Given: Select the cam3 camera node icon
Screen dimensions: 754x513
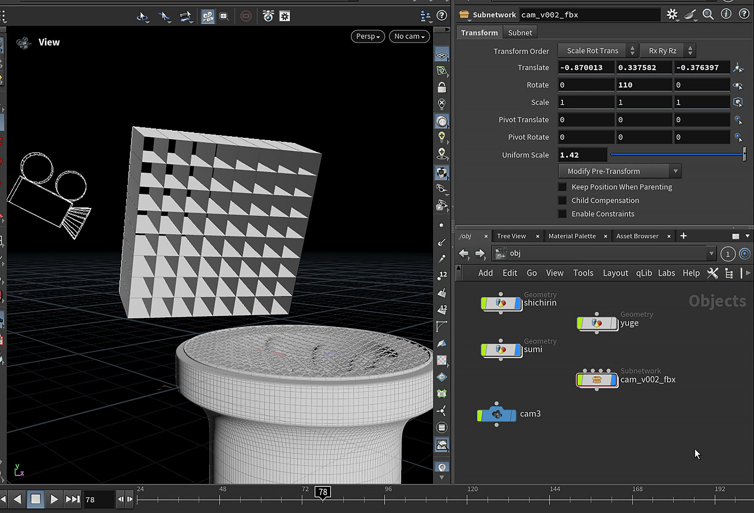Looking at the screenshot, I should click(497, 414).
